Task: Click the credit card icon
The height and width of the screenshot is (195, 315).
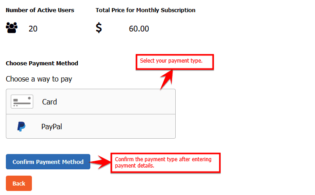Action: point(22,102)
